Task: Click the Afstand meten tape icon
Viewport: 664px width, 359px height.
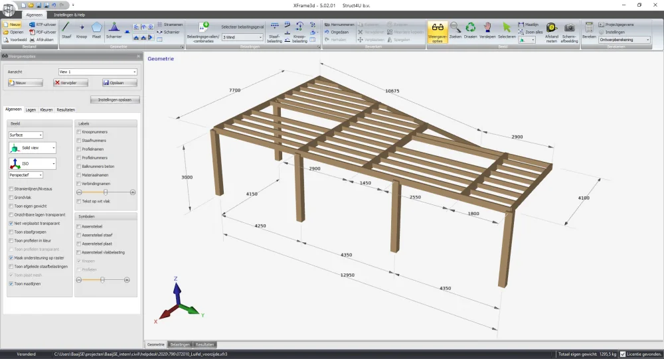Action: pyautogui.click(x=551, y=32)
